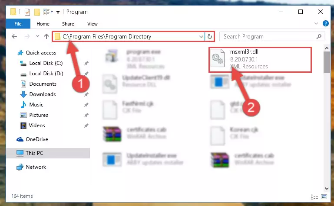The height and width of the screenshot is (206, 334).
Task: Unpin Videos from Quick access
Action: click(x=86, y=126)
